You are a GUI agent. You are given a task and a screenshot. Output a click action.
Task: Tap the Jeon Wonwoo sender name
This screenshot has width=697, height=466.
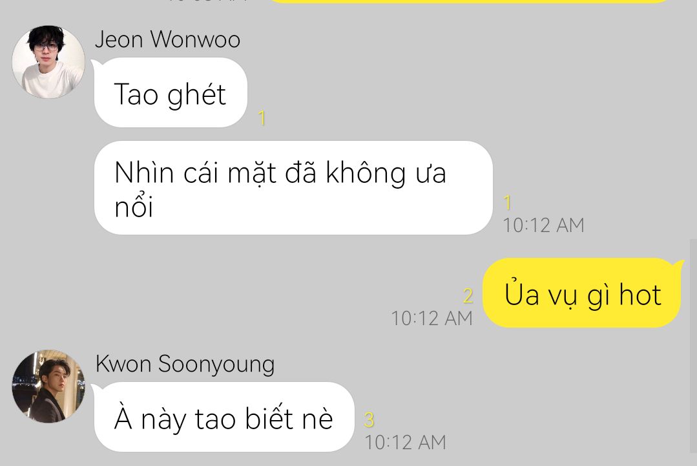(x=167, y=39)
